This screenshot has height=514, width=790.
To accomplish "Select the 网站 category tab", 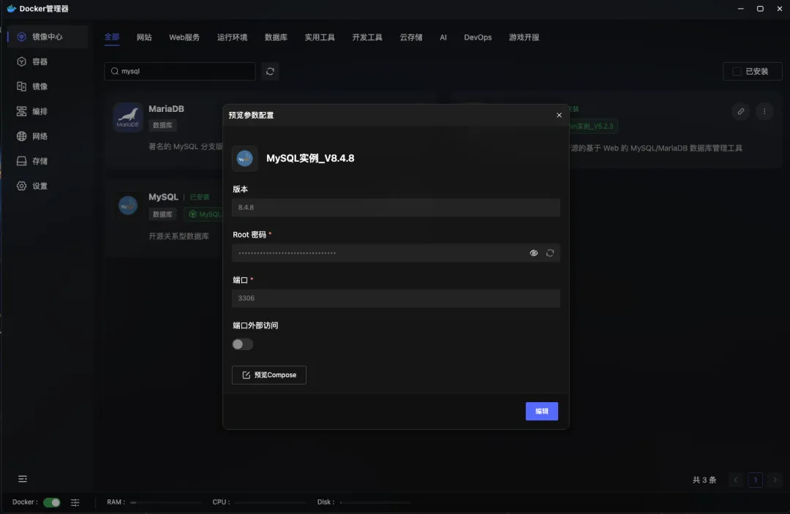I will 144,37.
